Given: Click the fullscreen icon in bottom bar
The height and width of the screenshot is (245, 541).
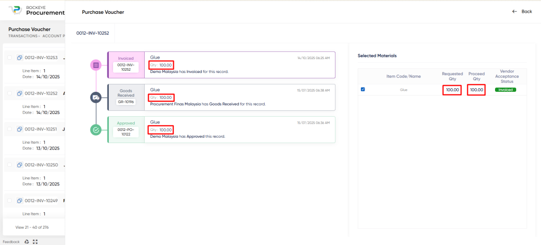Looking at the screenshot, I should (35, 241).
